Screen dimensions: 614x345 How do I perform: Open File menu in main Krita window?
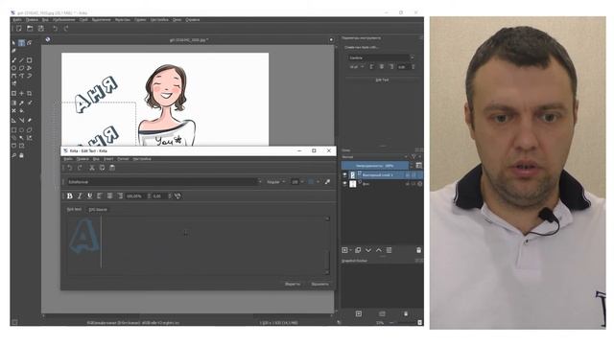click(17, 19)
